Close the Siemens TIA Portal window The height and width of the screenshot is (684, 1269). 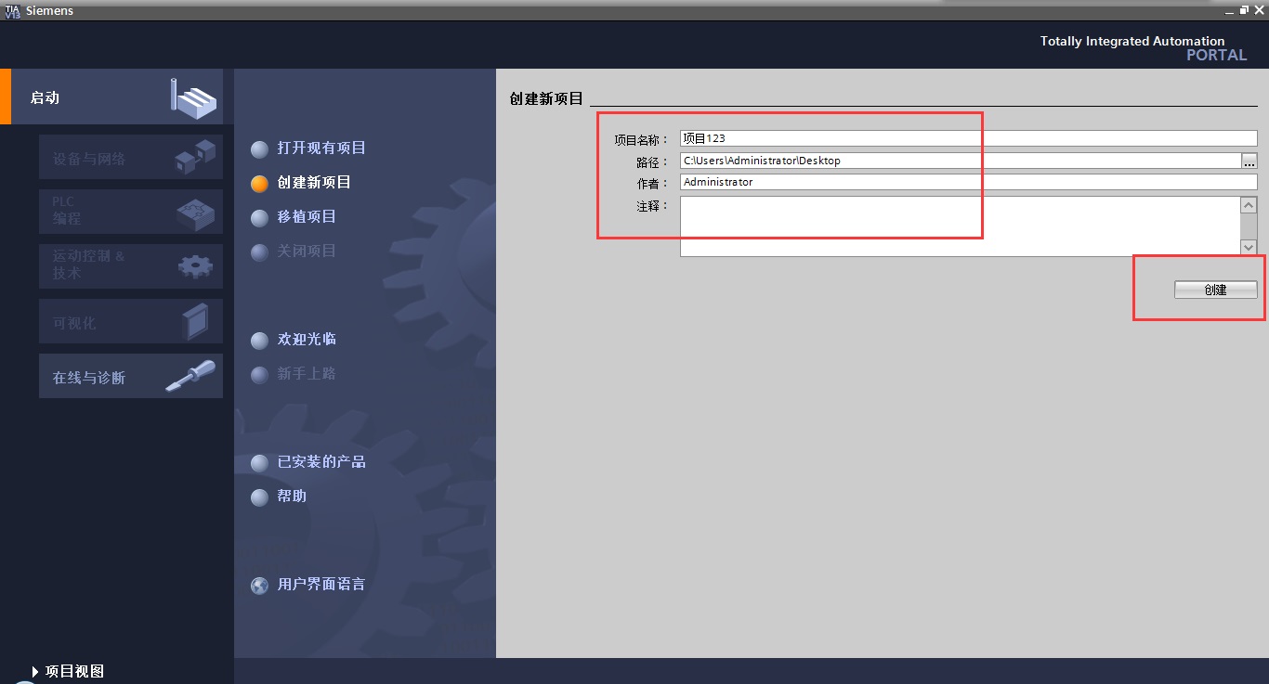click(1260, 10)
